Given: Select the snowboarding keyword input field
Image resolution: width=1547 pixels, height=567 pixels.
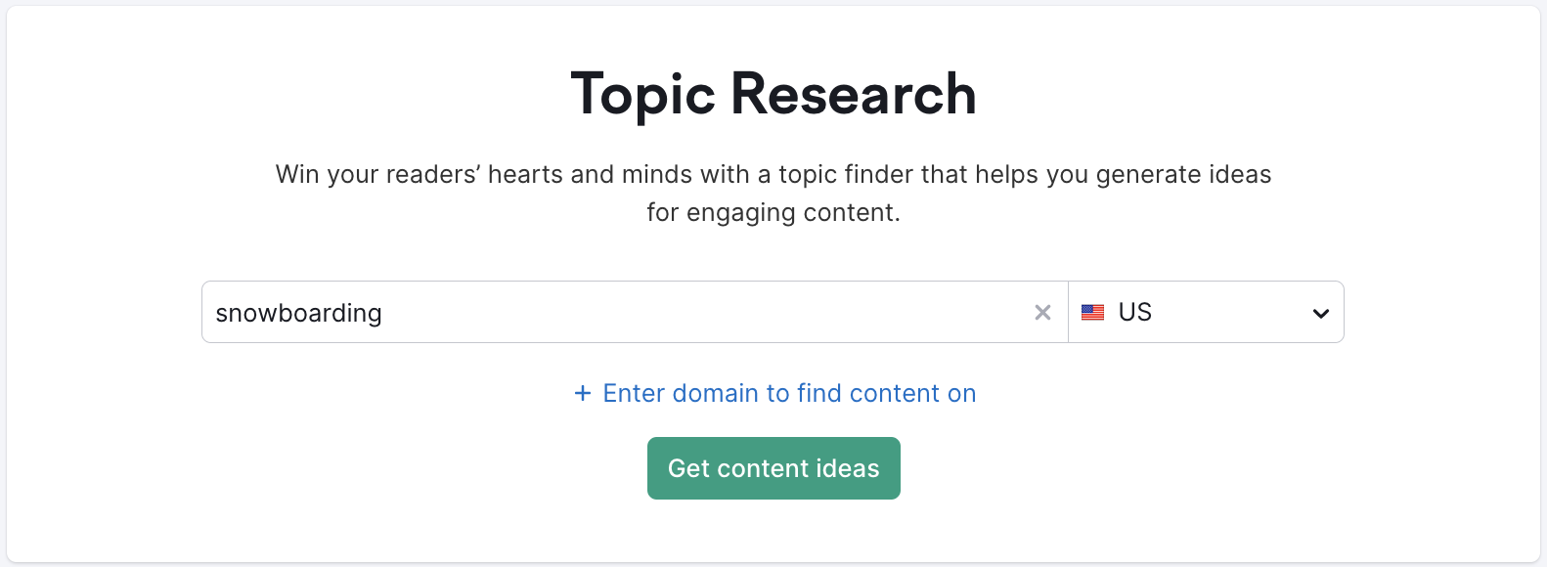Looking at the screenshot, I should click(587, 312).
